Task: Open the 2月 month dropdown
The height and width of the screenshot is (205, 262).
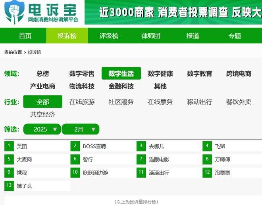Action: pyautogui.click(x=81, y=129)
